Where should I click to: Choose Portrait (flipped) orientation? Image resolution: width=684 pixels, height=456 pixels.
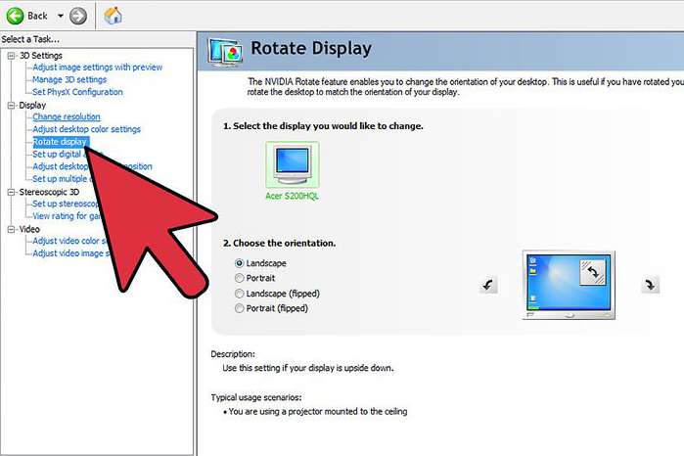pos(240,307)
